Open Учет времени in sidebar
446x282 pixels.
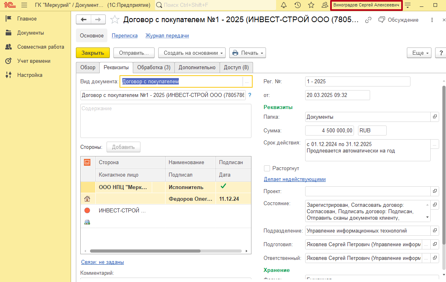(34, 61)
